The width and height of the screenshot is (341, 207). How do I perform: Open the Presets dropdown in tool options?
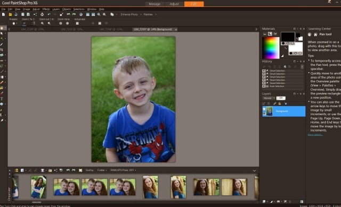[14, 23]
